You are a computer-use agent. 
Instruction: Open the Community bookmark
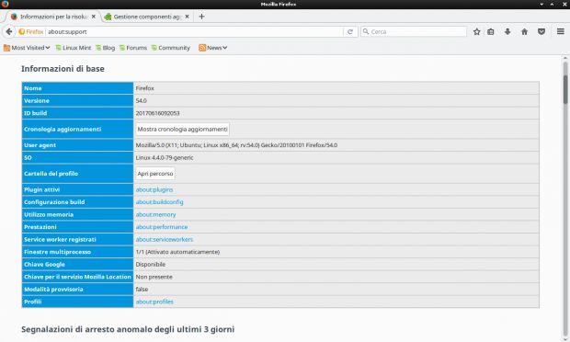tap(170, 48)
